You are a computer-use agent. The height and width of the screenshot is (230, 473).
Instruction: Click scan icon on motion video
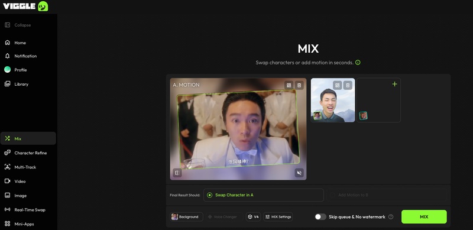coord(289,85)
